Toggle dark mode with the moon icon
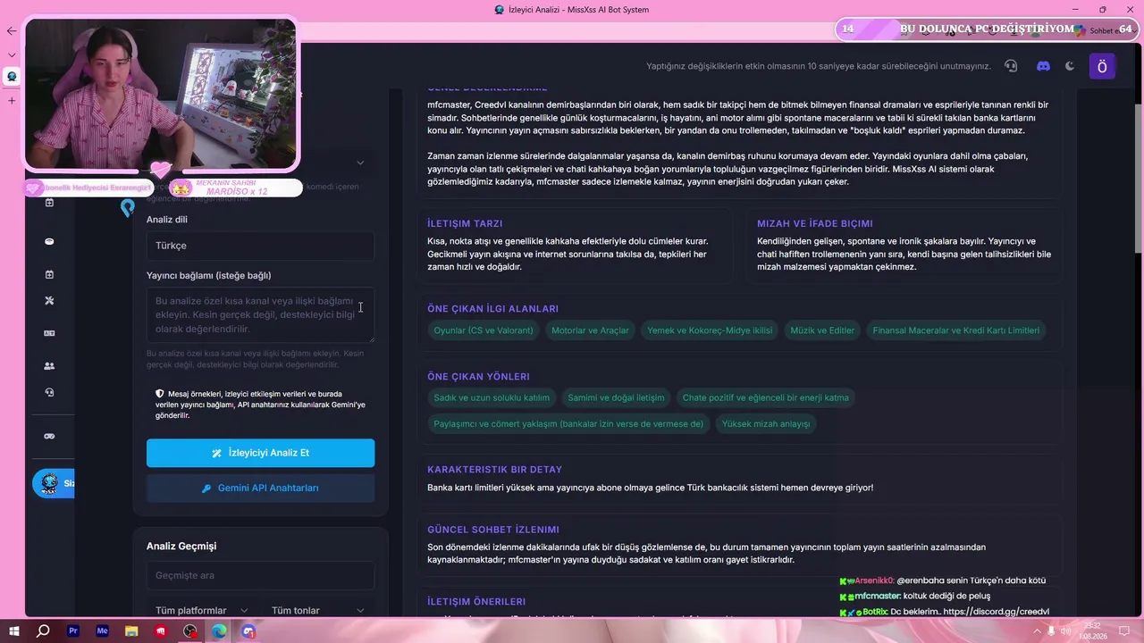This screenshot has width=1144, height=643. 1070,66
